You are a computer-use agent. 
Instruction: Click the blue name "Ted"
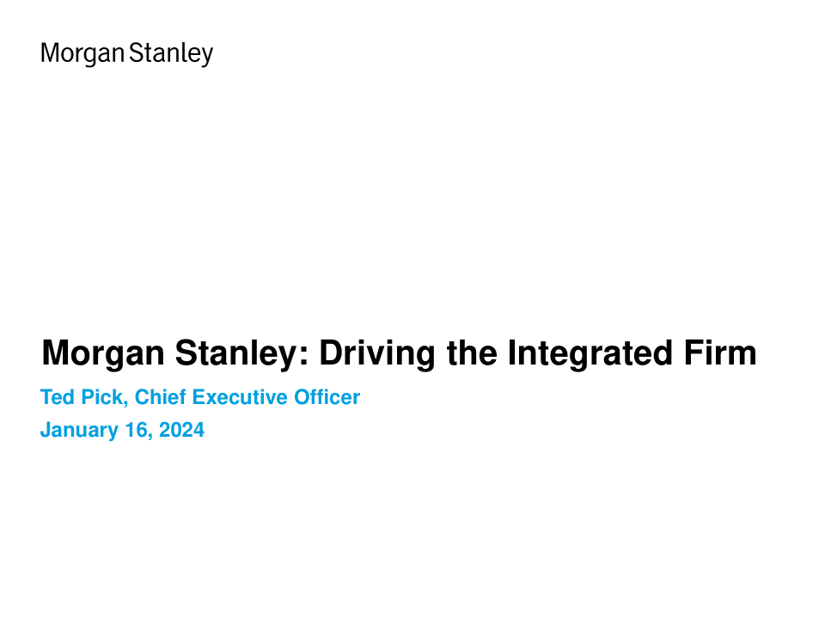pyautogui.click(x=57, y=398)
